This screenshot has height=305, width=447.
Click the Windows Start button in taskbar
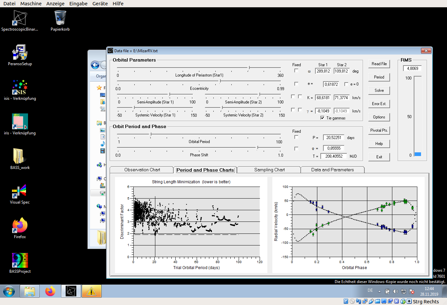(x=9, y=291)
